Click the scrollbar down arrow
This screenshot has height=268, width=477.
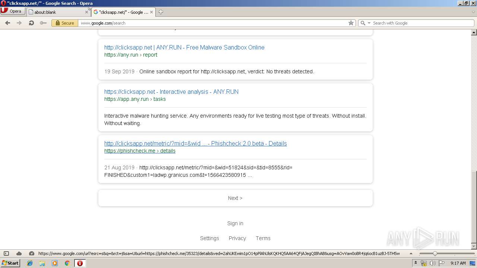[474, 246]
